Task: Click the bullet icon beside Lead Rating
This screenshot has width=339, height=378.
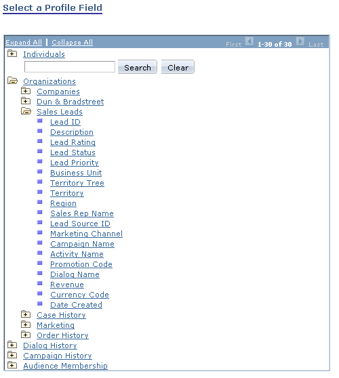Action: click(40, 141)
